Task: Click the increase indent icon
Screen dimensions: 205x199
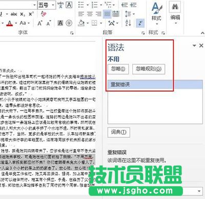Action: coord(133,5)
